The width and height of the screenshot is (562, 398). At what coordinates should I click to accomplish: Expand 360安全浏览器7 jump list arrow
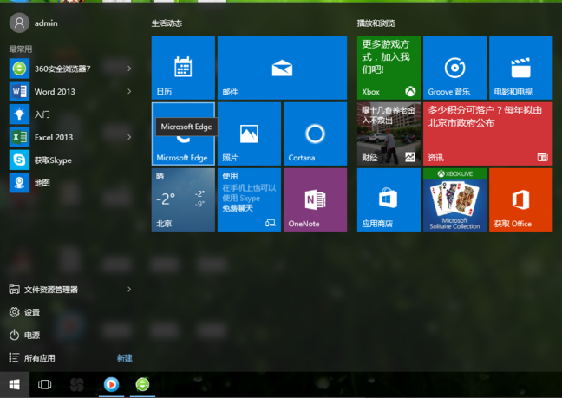pos(129,69)
